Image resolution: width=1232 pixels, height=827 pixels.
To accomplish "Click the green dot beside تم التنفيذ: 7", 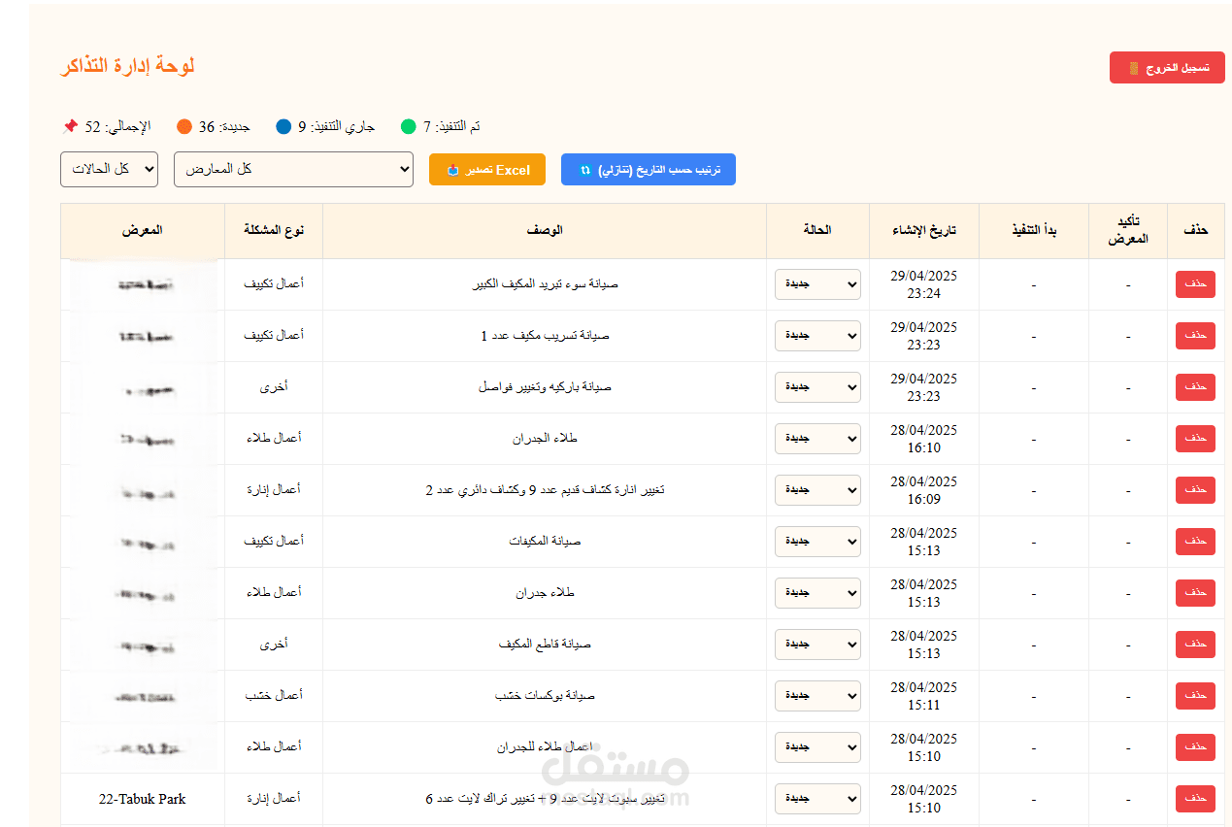I will coord(409,126).
